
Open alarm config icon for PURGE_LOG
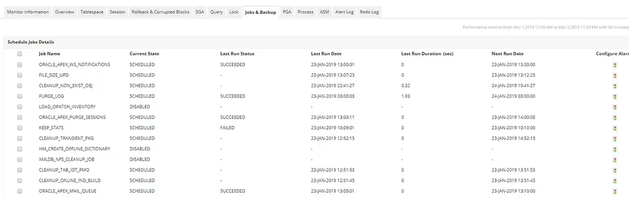coord(615,96)
